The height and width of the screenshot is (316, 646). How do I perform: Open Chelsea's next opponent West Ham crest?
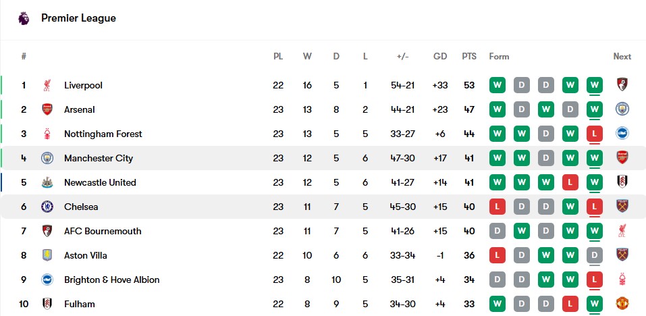tap(622, 206)
